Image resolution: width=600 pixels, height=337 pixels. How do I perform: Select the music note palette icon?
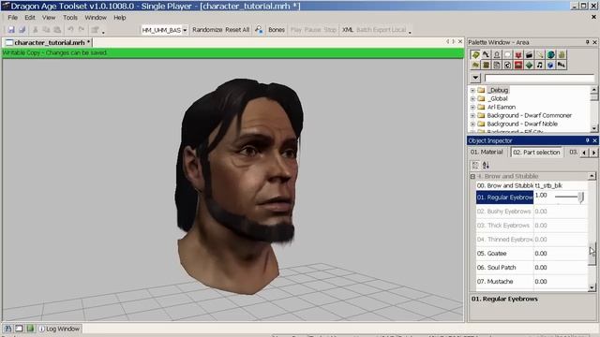540,65
